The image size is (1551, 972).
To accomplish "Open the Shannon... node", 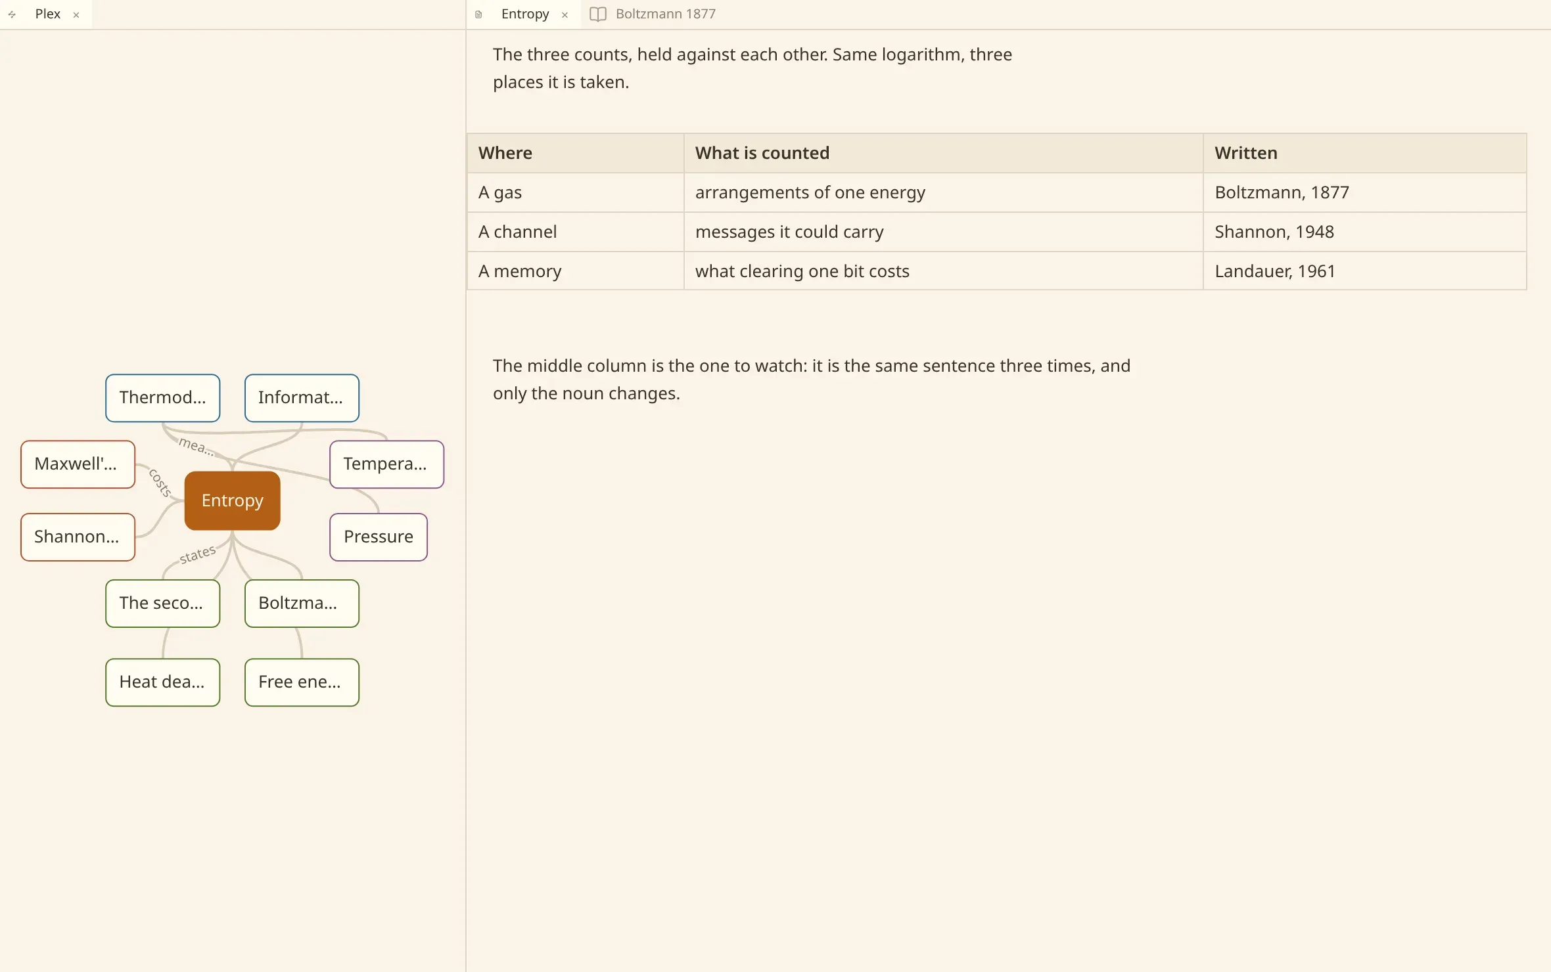I will pos(78,537).
